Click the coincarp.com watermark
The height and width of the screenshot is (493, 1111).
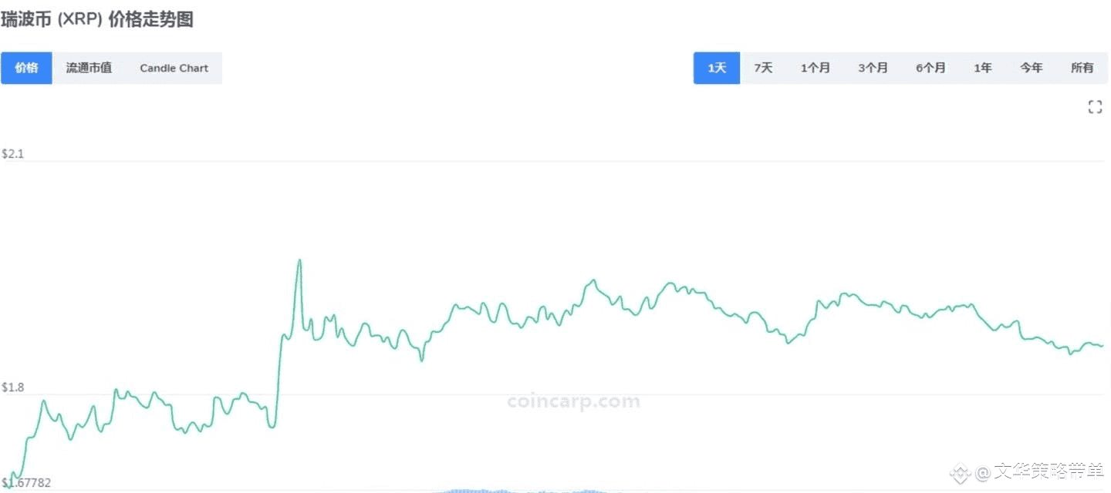pyautogui.click(x=573, y=401)
